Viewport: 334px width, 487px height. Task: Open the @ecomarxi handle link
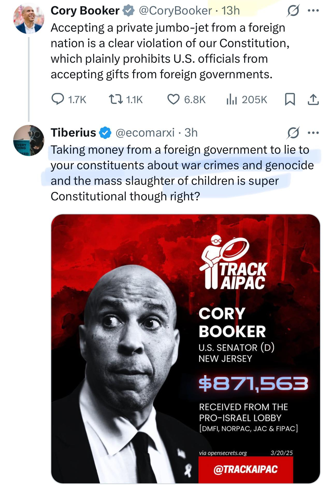pos(145,133)
